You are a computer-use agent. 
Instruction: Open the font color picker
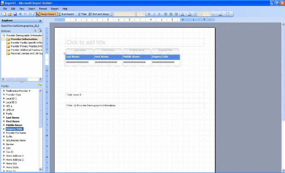183,14
